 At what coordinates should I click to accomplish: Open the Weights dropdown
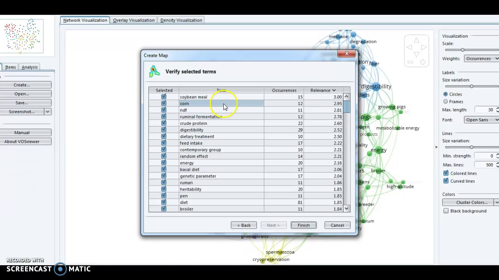[x=481, y=58]
